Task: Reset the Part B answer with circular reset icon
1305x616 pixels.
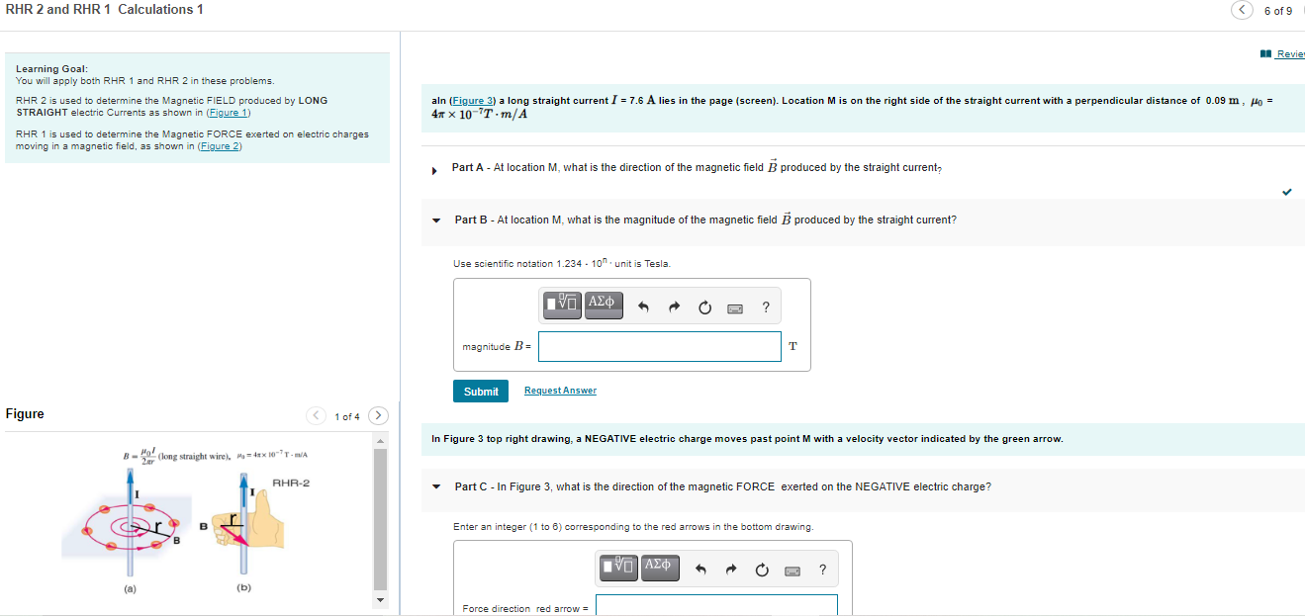Action: click(704, 306)
